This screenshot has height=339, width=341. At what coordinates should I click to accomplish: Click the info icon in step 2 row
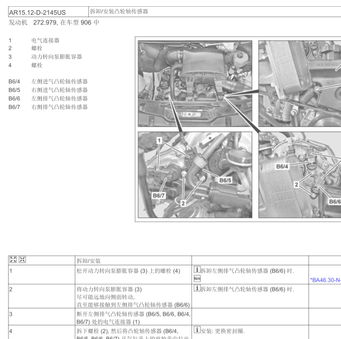(x=197, y=288)
